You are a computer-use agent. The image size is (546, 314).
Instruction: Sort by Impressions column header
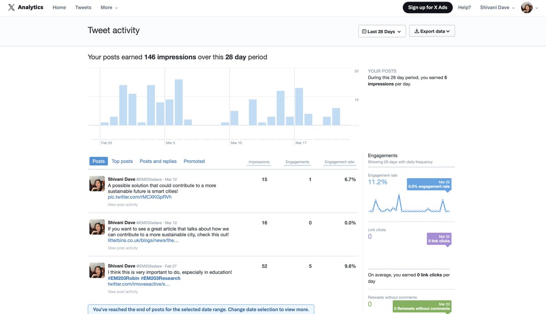pyautogui.click(x=259, y=162)
